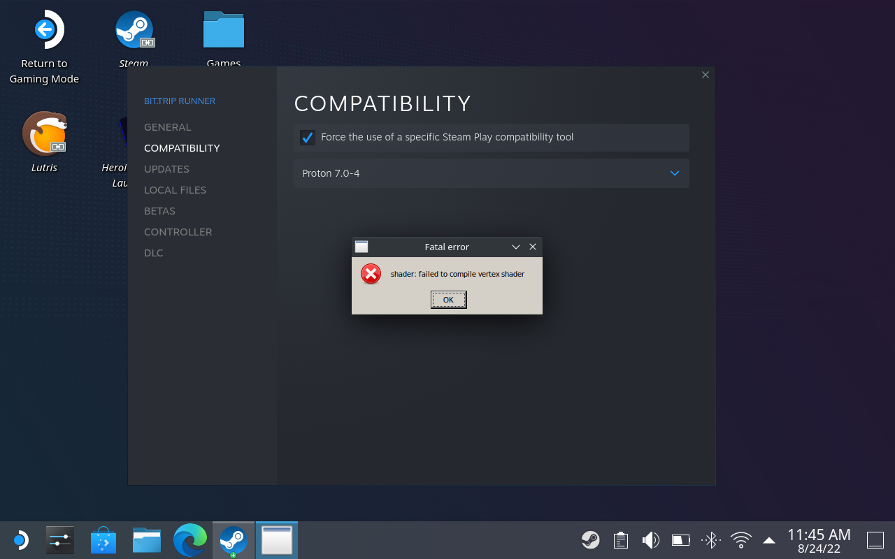Open the Steam desktop shortcut
895x559 pixels.
(134, 38)
